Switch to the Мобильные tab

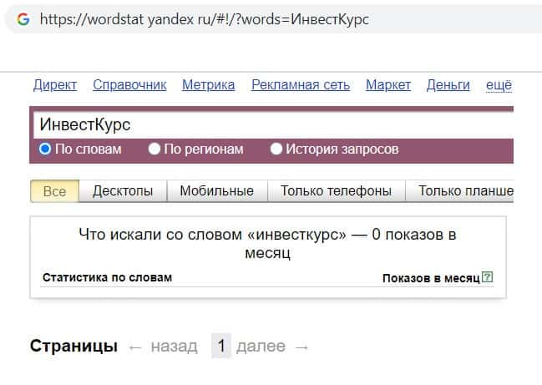[216, 191]
